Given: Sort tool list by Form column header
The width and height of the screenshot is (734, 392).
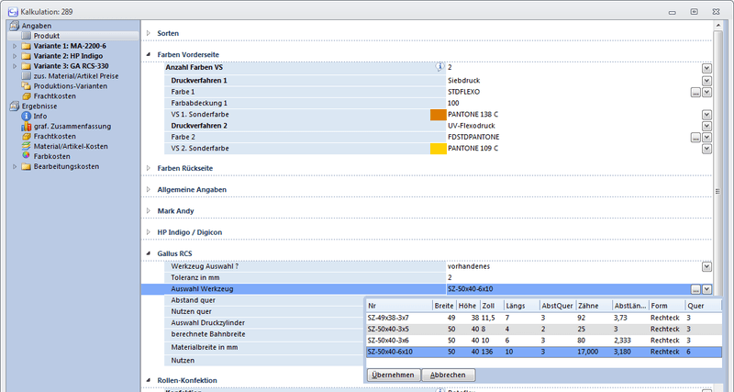Looking at the screenshot, I should coord(667,306).
